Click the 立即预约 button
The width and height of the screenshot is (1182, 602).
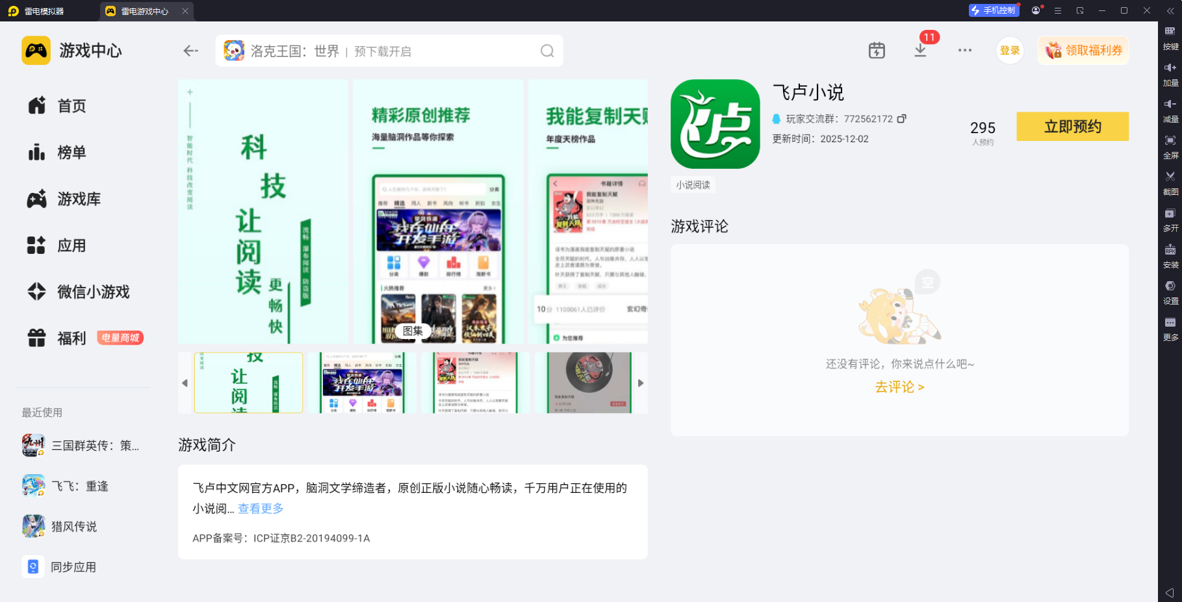1072,127
